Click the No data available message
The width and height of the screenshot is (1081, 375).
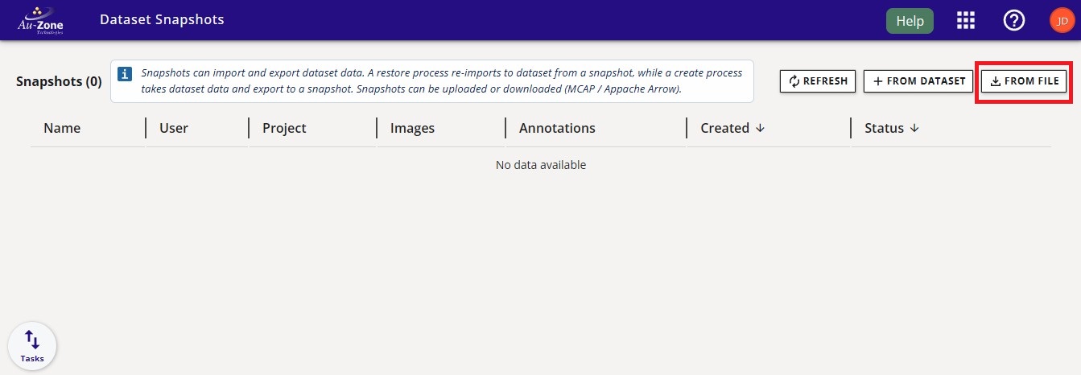[x=540, y=165]
